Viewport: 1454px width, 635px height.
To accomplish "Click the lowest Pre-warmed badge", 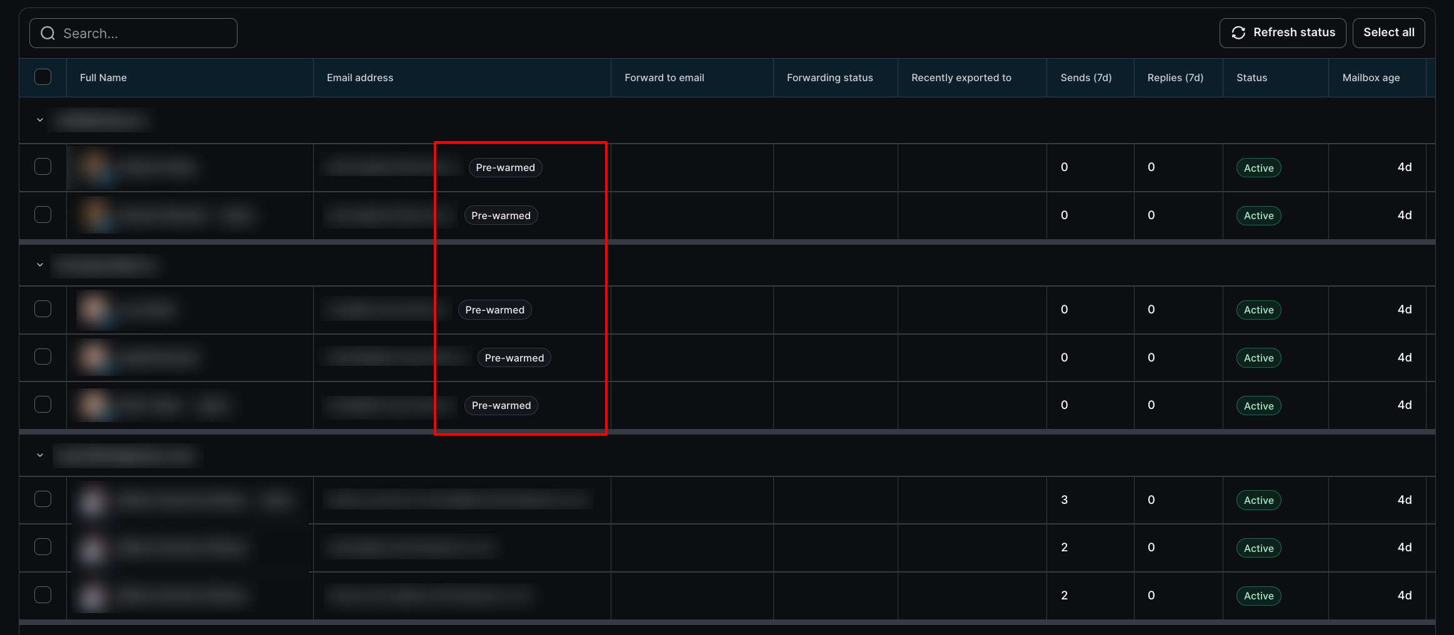I will (x=501, y=405).
